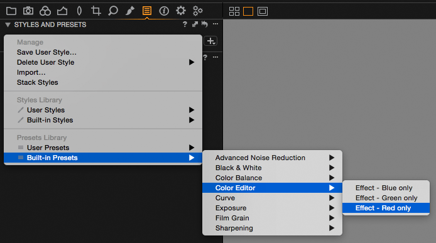
Task: Click the plus button to add style
Action: (210, 41)
